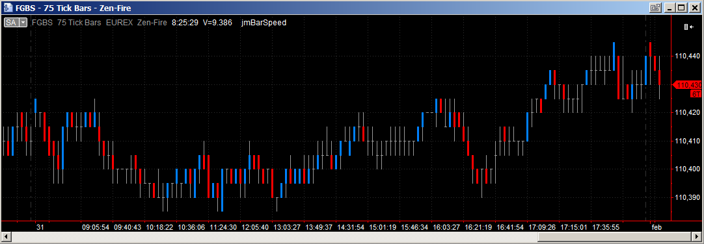
Task: Click the V=9.386 value readout
Action: 217,22
